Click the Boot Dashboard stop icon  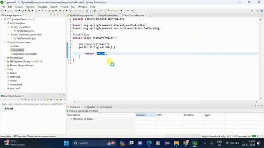(x=28, y=99)
